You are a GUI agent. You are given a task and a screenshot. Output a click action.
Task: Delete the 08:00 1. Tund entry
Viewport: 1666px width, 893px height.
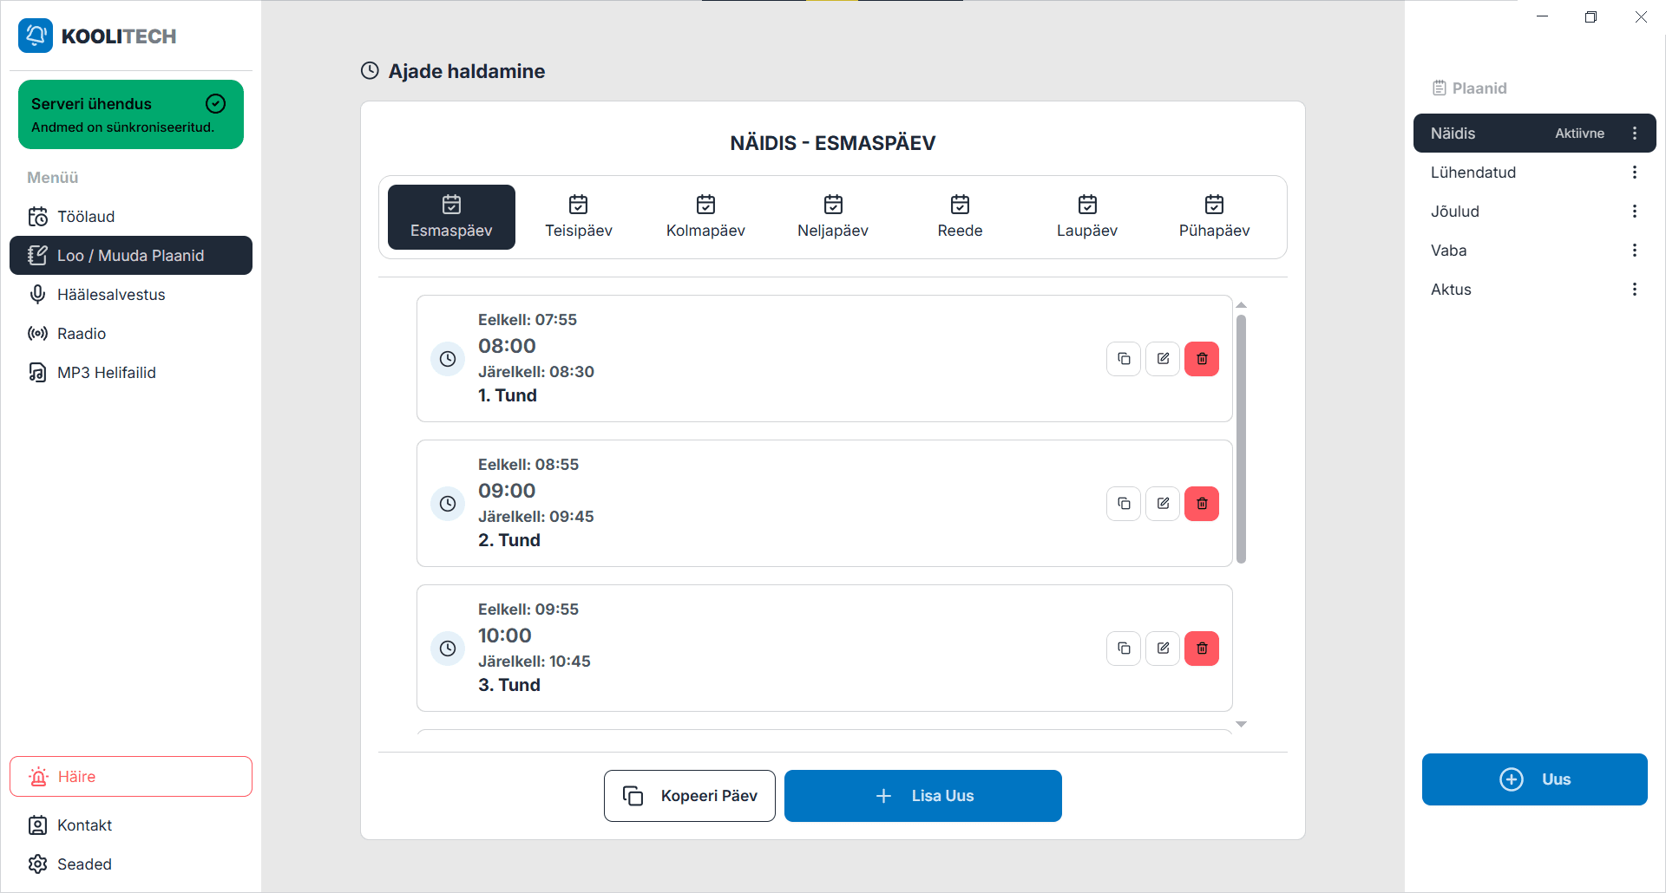coord(1202,359)
